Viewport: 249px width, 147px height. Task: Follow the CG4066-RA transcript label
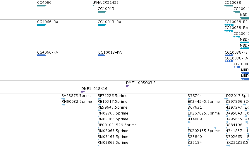pyautogui.click(x=48, y=22)
